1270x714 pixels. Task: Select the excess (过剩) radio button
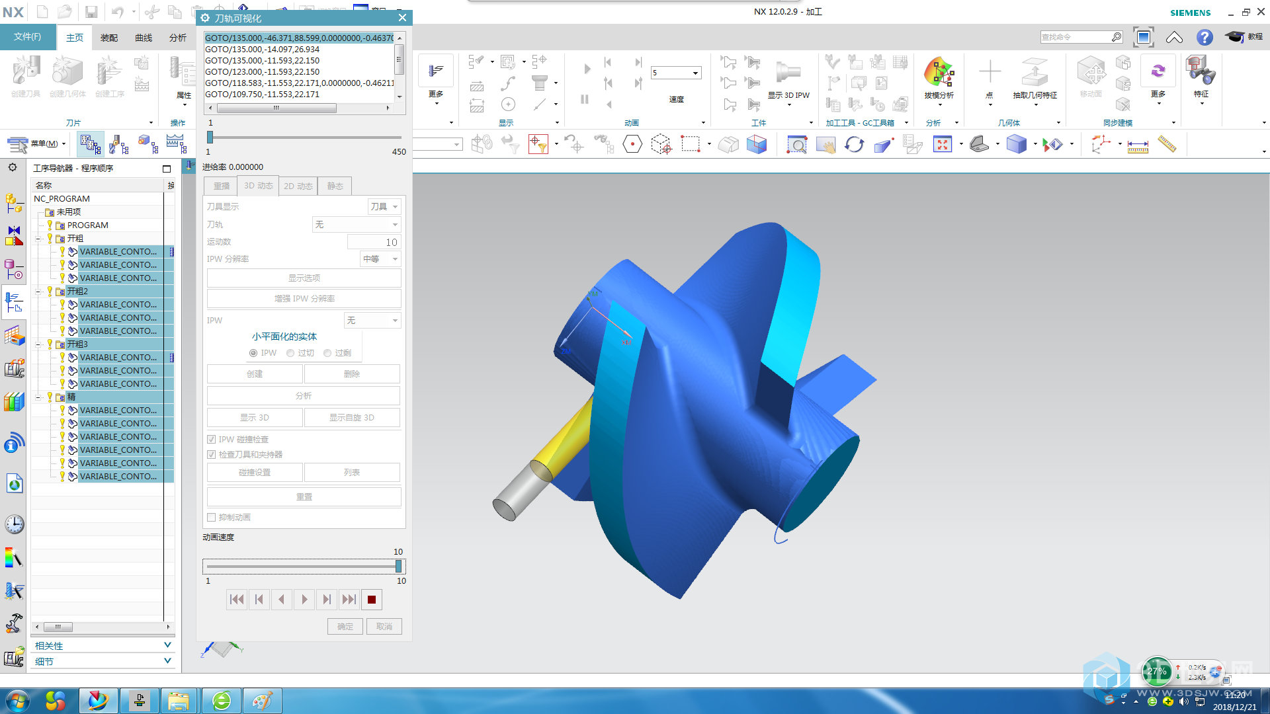click(327, 353)
